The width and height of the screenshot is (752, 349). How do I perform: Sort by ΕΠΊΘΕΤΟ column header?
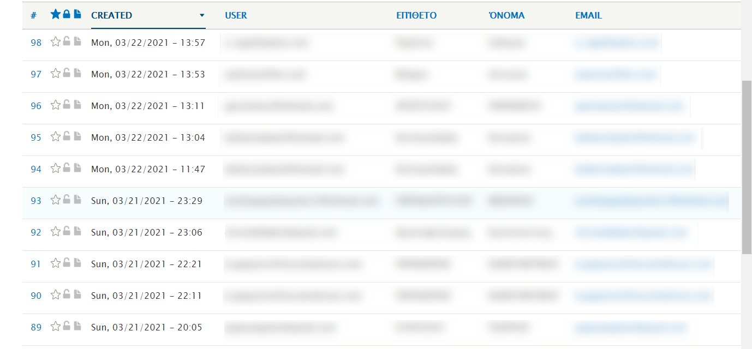click(416, 15)
